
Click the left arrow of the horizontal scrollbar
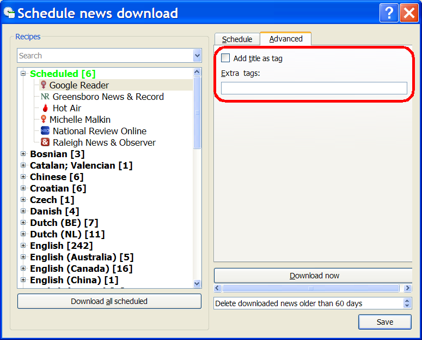point(218,288)
